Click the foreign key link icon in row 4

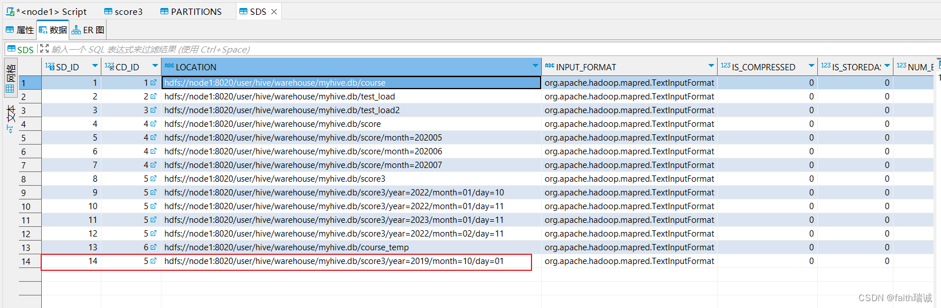[x=153, y=124]
